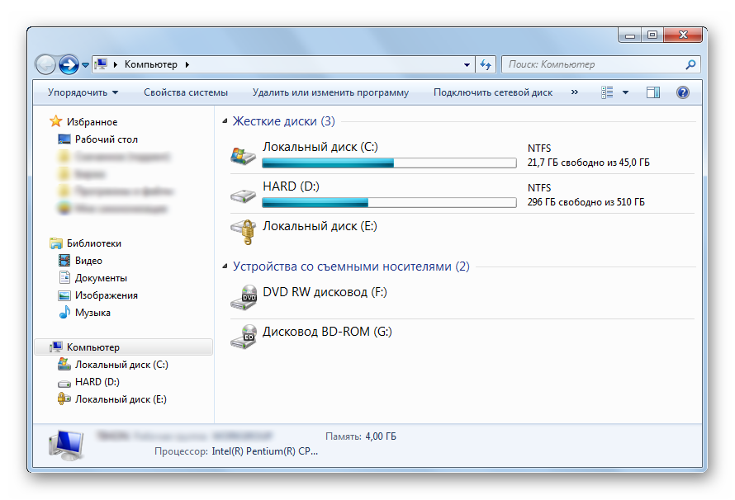This screenshot has height=500, width=735.
Task: Select Локальный диск (E:) in navigation tree
Action: click(121, 399)
